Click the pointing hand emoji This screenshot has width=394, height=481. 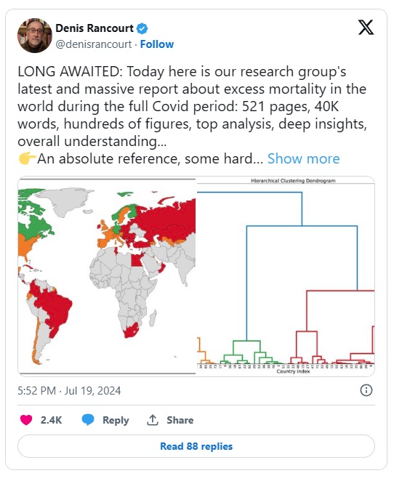point(27,159)
